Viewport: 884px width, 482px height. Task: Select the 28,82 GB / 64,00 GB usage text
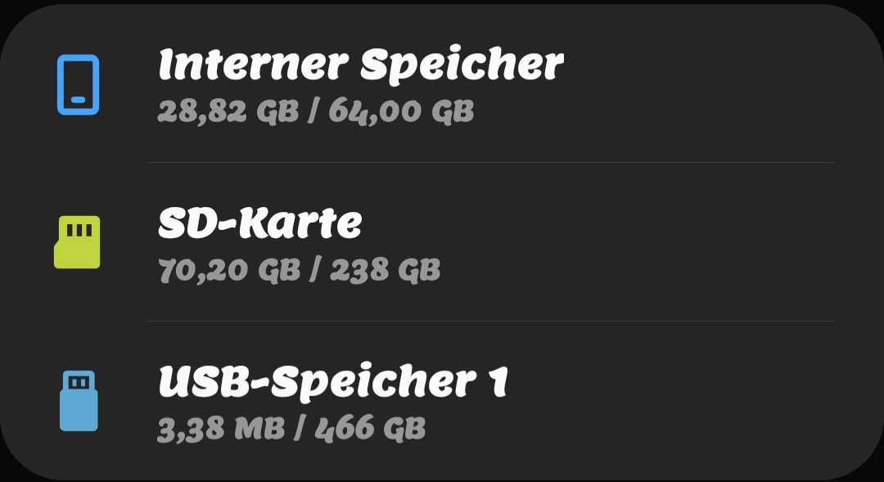tap(316, 111)
